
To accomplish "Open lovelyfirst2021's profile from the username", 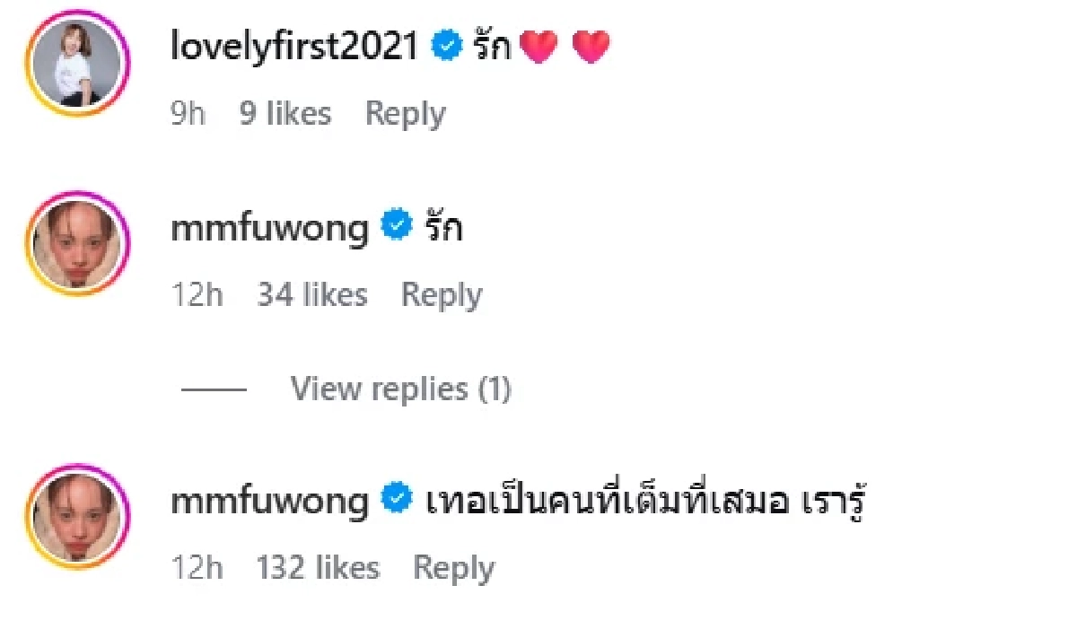I will [294, 43].
